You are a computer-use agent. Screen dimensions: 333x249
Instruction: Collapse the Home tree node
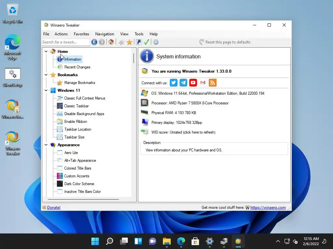coord(46,52)
